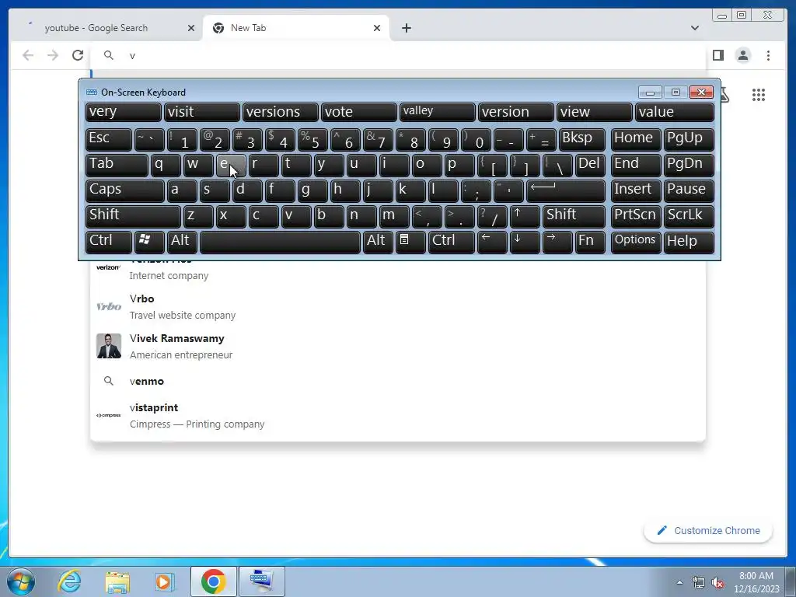Select the venmo search suggestion
This screenshot has height=597, width=796.
pyautogui.click(x=398, y=381)
